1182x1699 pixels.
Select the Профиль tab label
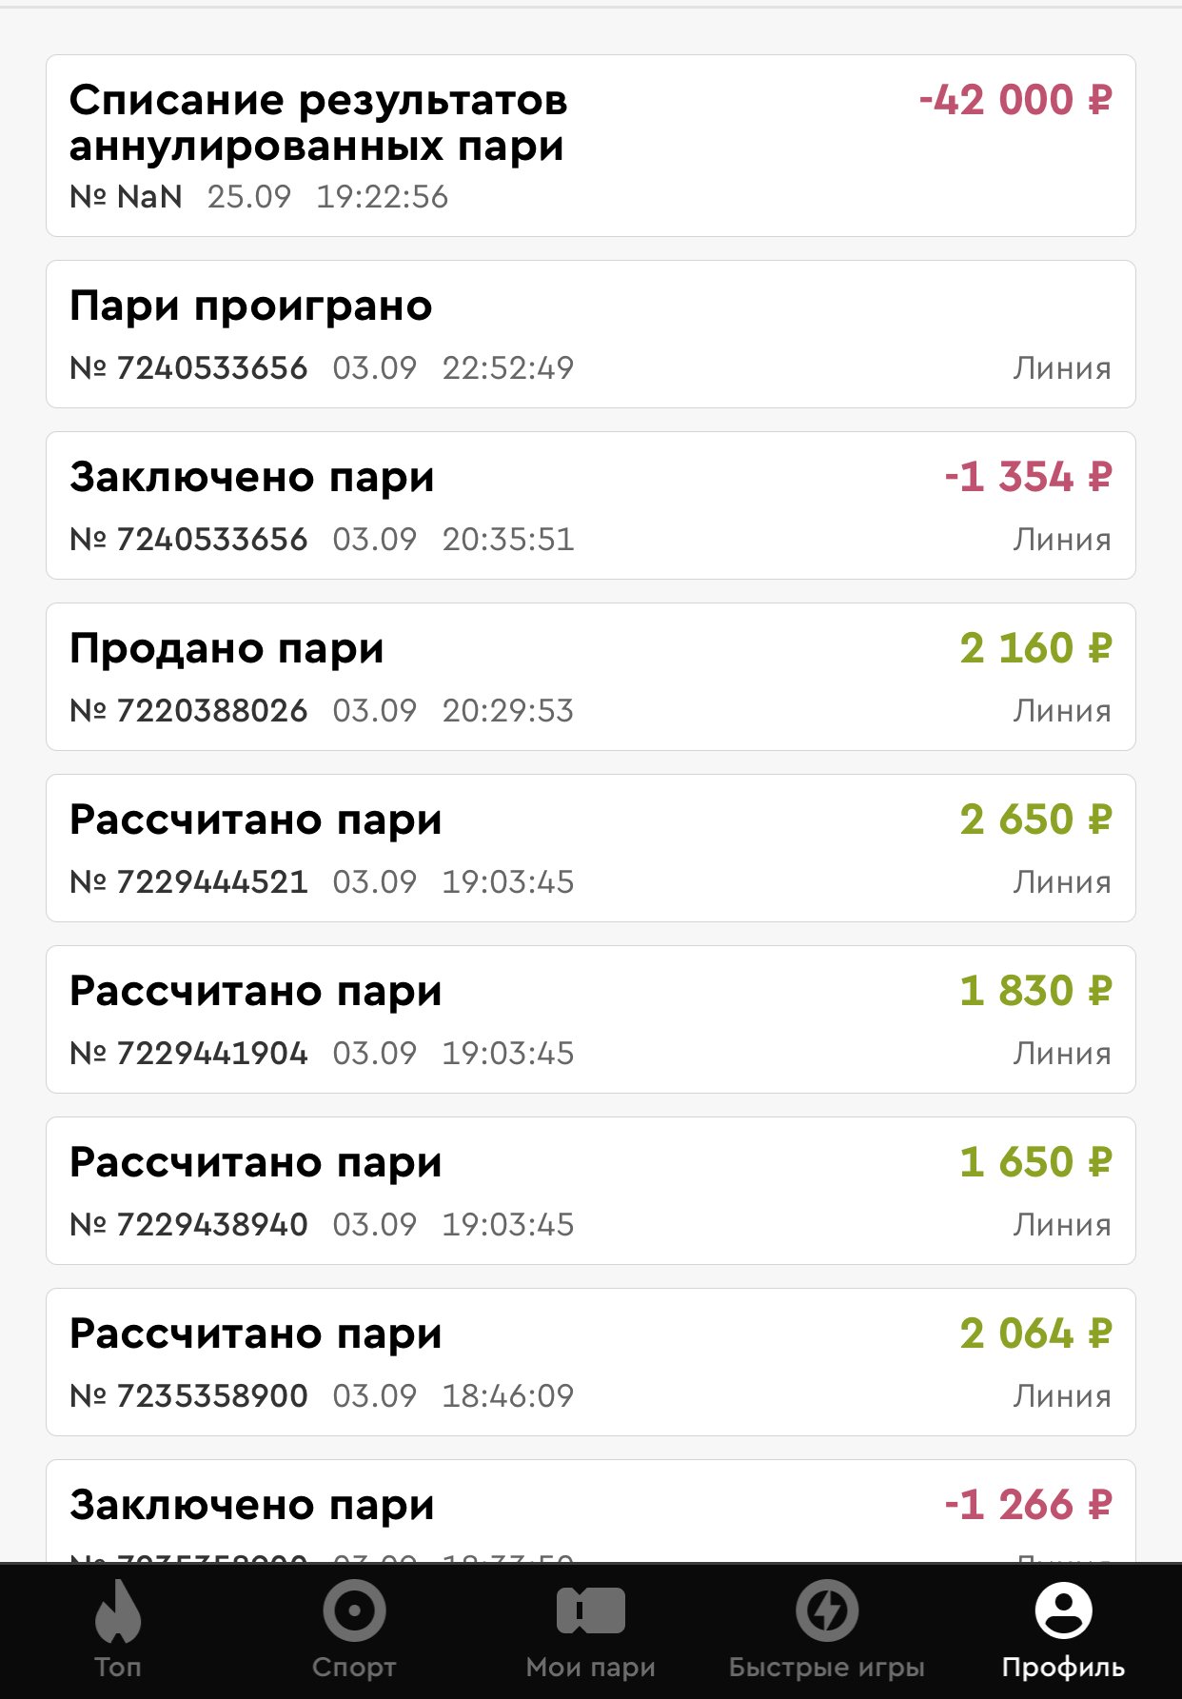click(x=1063, y=1668)
